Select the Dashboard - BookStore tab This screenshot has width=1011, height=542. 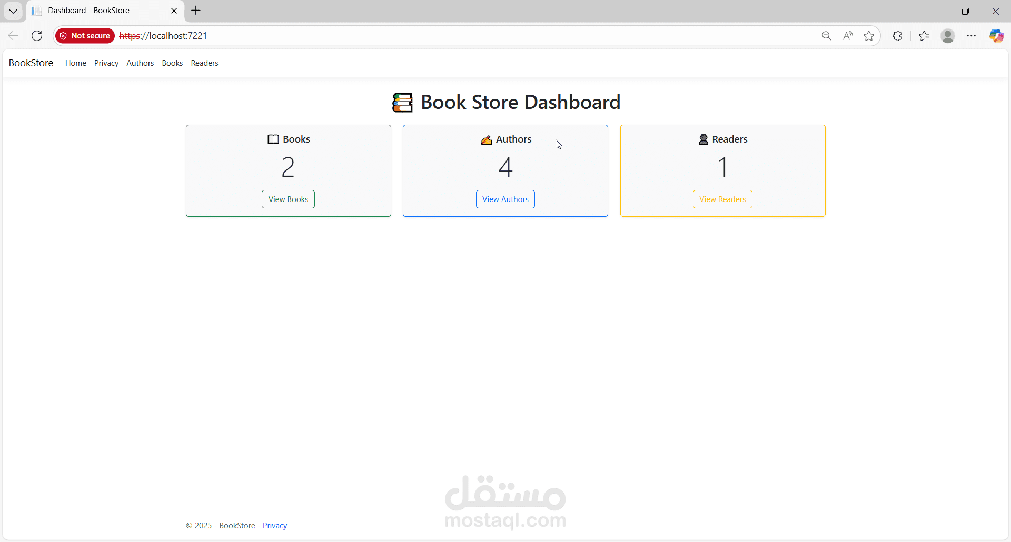[x=105, y=11]
